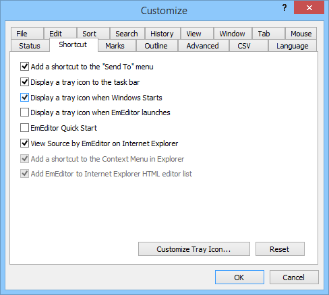Screen dimensions: 329x295
Task: Click the help question mark icon
Action: (x=285, y=8)
